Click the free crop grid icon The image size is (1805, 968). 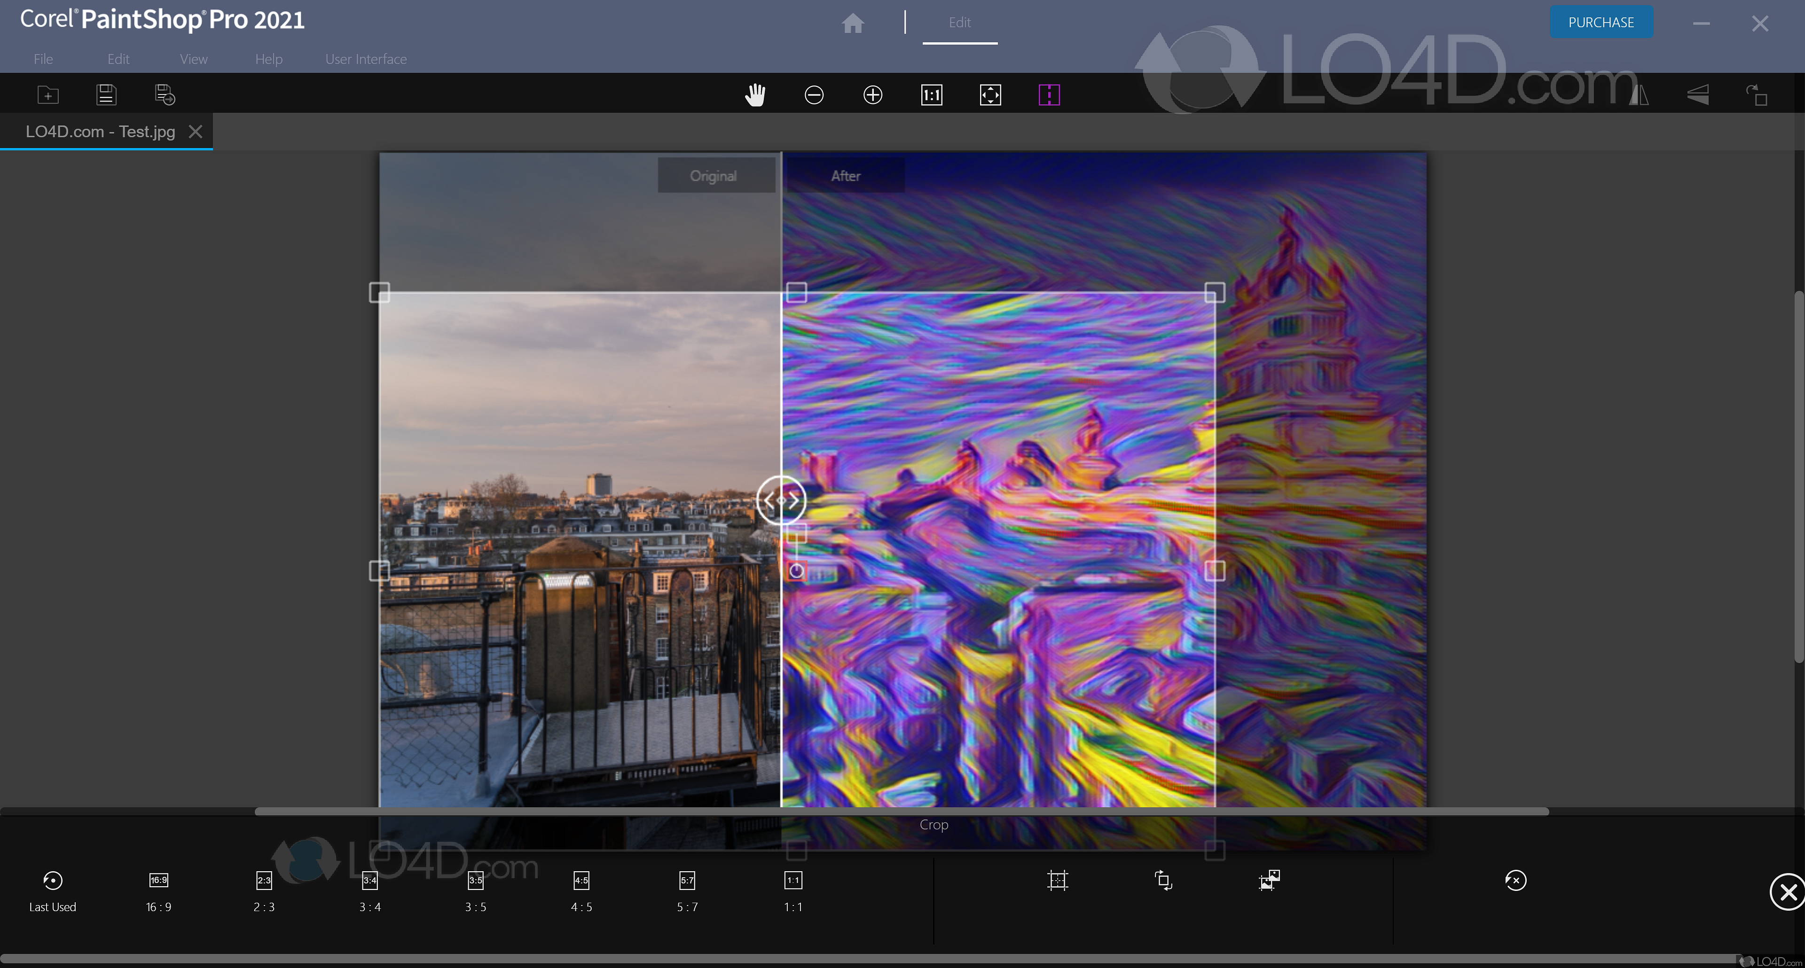tap(1057, 881)
